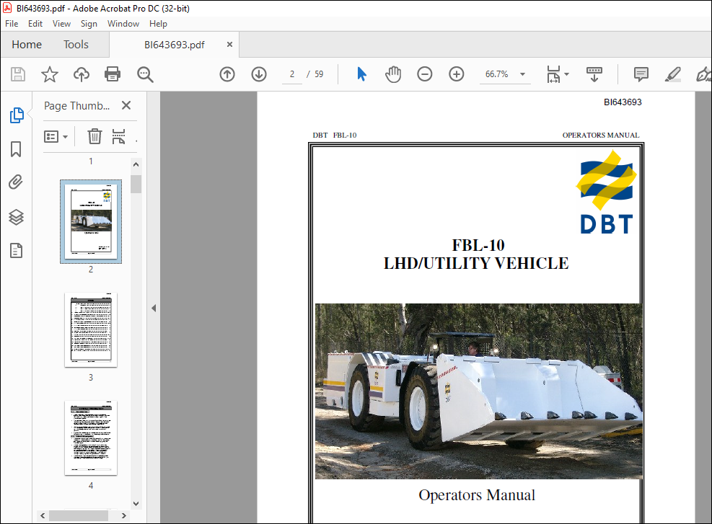Collapse the navigation pane with the left arrow
This screenshot has height=524, width=712.
coord(154,308)
